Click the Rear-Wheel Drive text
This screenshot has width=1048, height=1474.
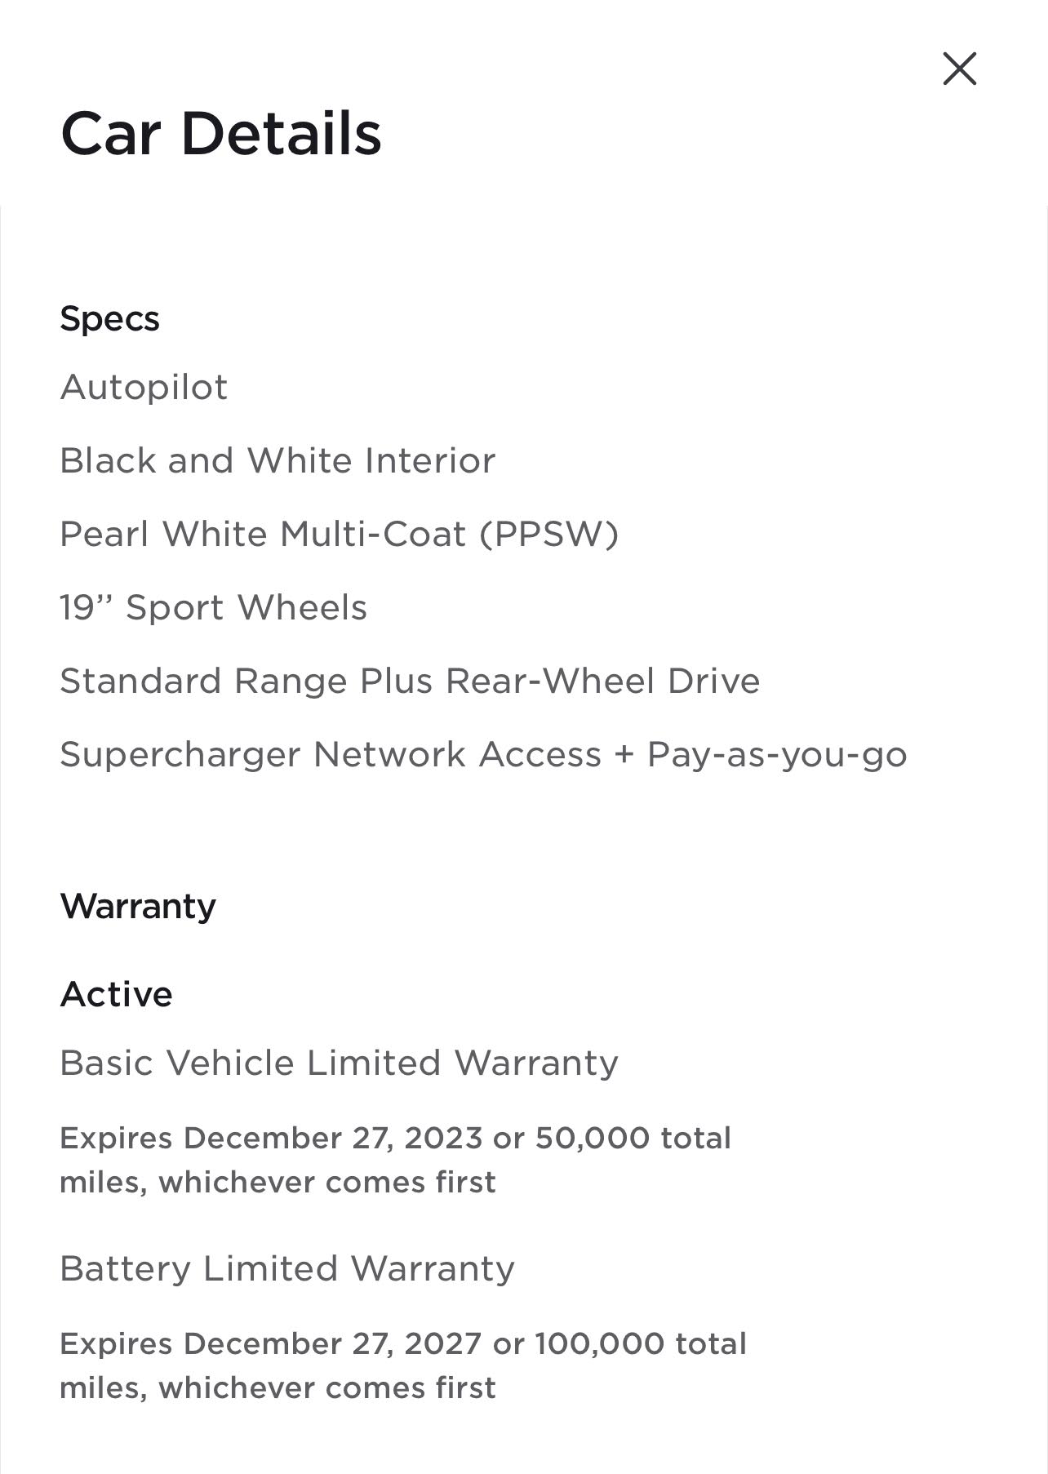[x=603, y=681]
